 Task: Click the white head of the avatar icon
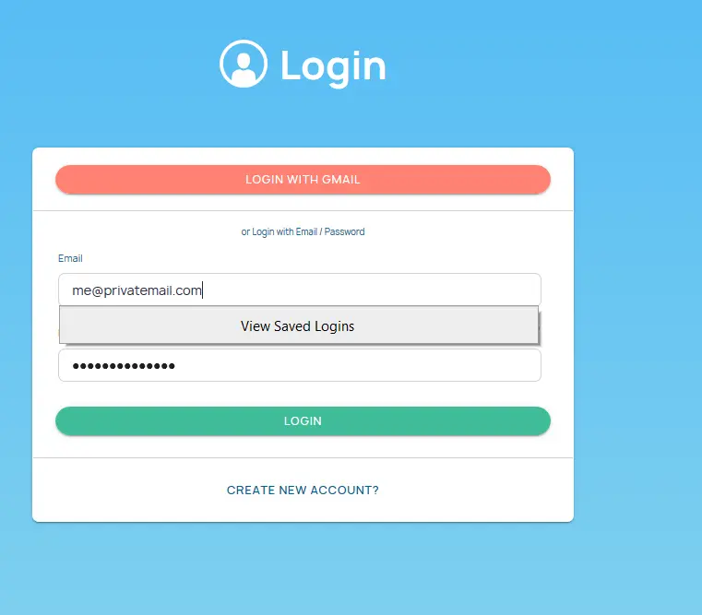point(244,60)
